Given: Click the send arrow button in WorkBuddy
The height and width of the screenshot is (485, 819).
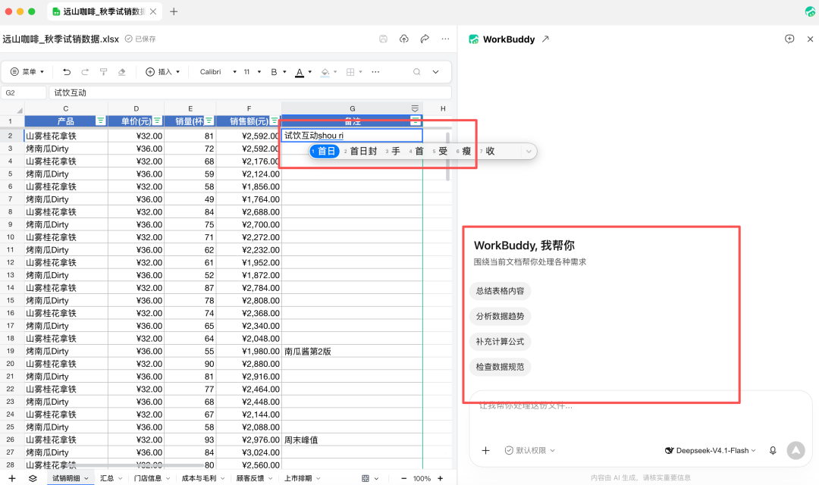Looking at the screenshot, I should [x=796, y=451].
